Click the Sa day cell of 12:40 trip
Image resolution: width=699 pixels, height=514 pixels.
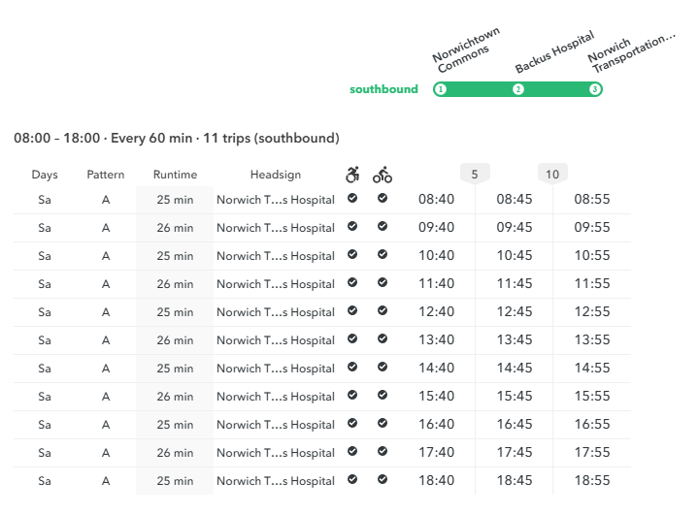(45, 311)
